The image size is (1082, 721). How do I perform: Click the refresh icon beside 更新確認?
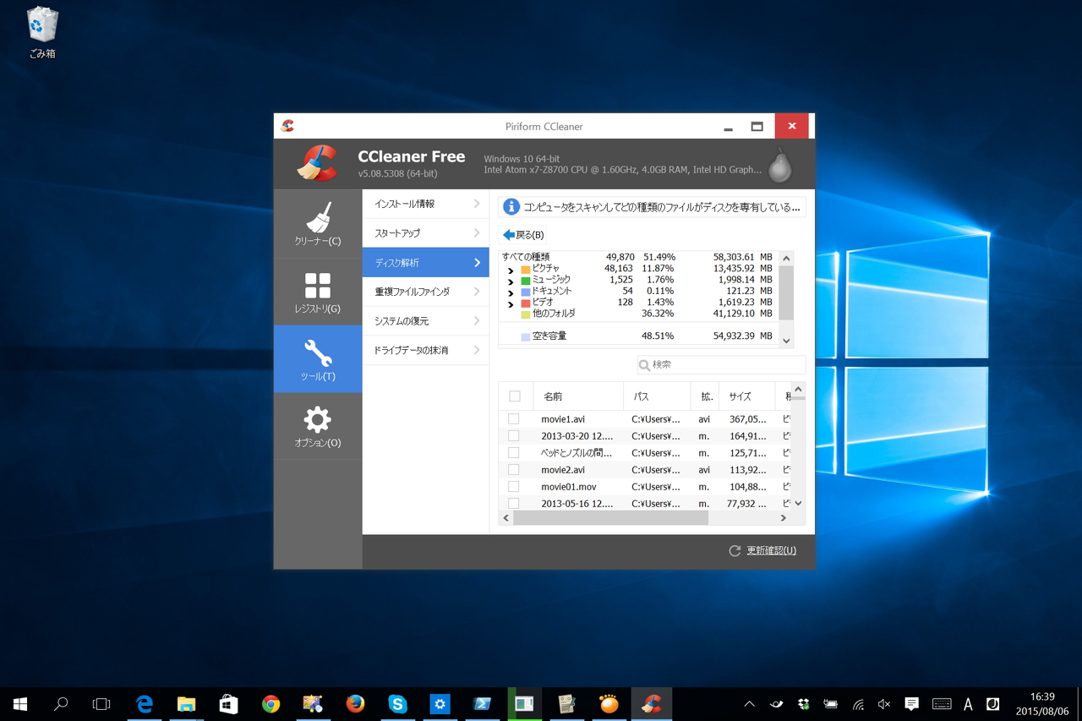coord(735,550)
